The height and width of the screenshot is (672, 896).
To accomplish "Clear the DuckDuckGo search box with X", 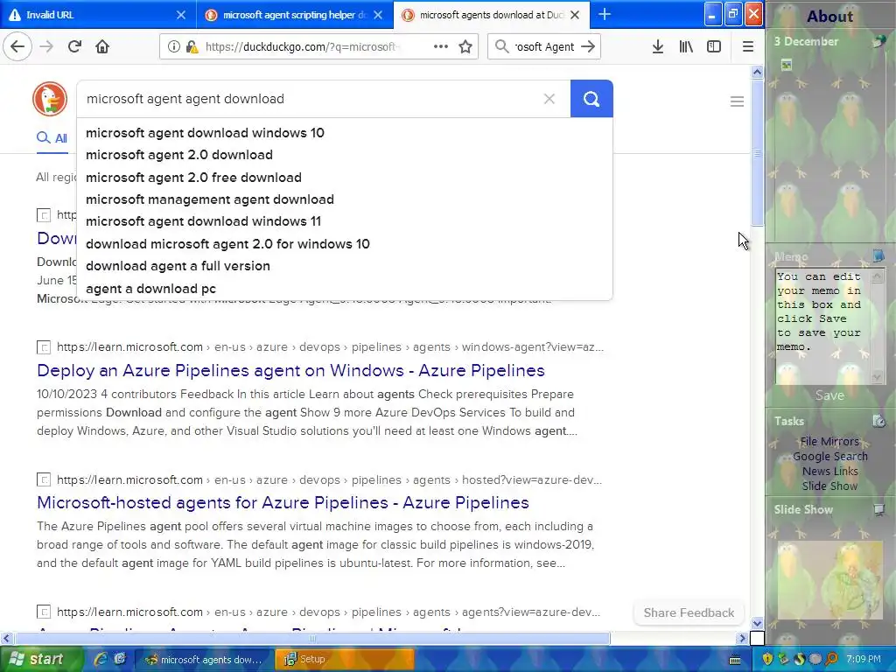I will pyautogui.click(x=549, y=99).
